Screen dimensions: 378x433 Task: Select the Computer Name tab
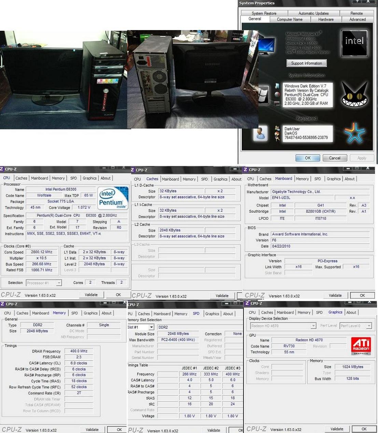290,19
